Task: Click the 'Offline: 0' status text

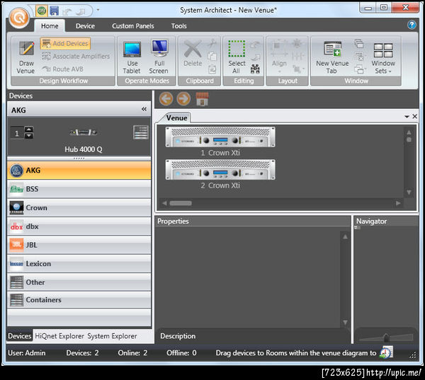Action: pos(181,352)
